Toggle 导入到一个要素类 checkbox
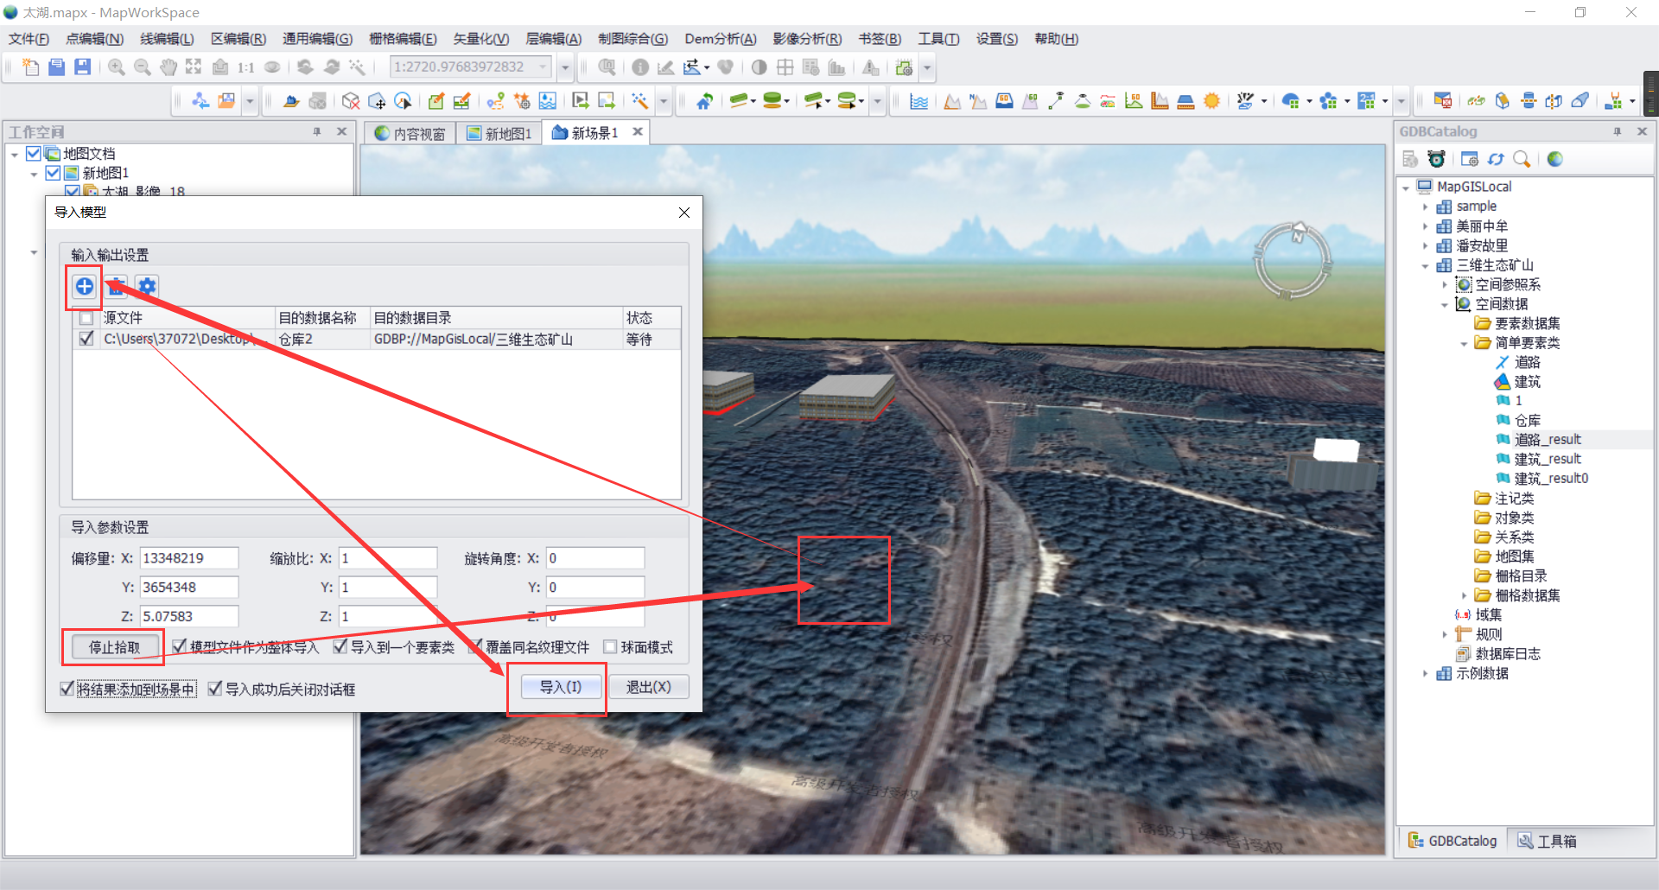Viewport: 1659px width, 890px height. point(340,646)
